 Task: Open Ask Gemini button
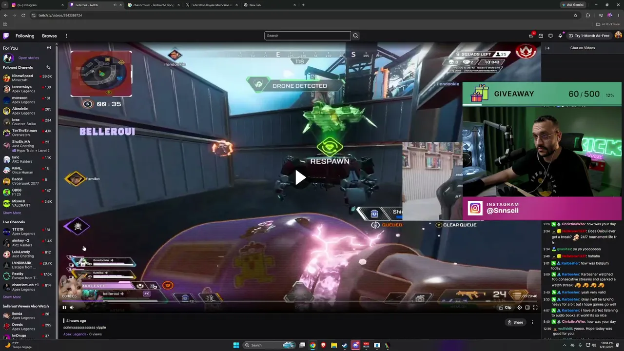[573, 5]
